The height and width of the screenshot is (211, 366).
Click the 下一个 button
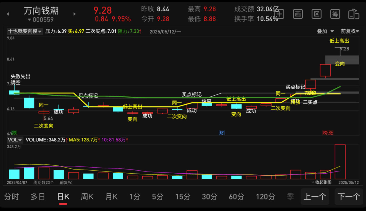tap(349, 197)
